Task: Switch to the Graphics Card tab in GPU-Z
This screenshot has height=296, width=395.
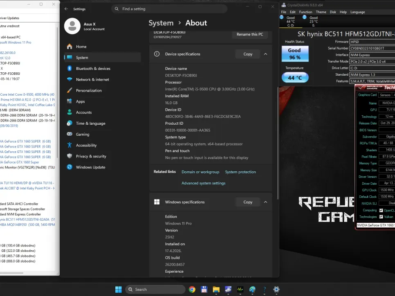Action: tap(367, 95)
